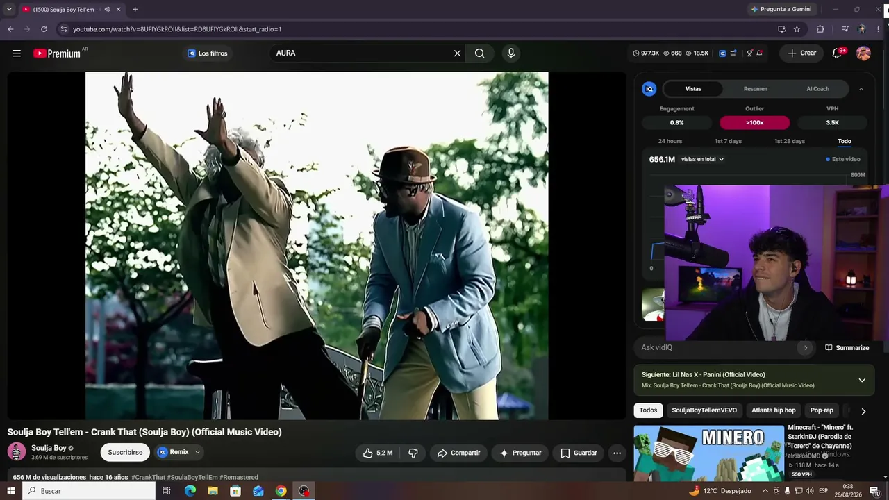Open a new browser tab
The height and width of the screenshot is (500, 889).
[x=135, y=9]
